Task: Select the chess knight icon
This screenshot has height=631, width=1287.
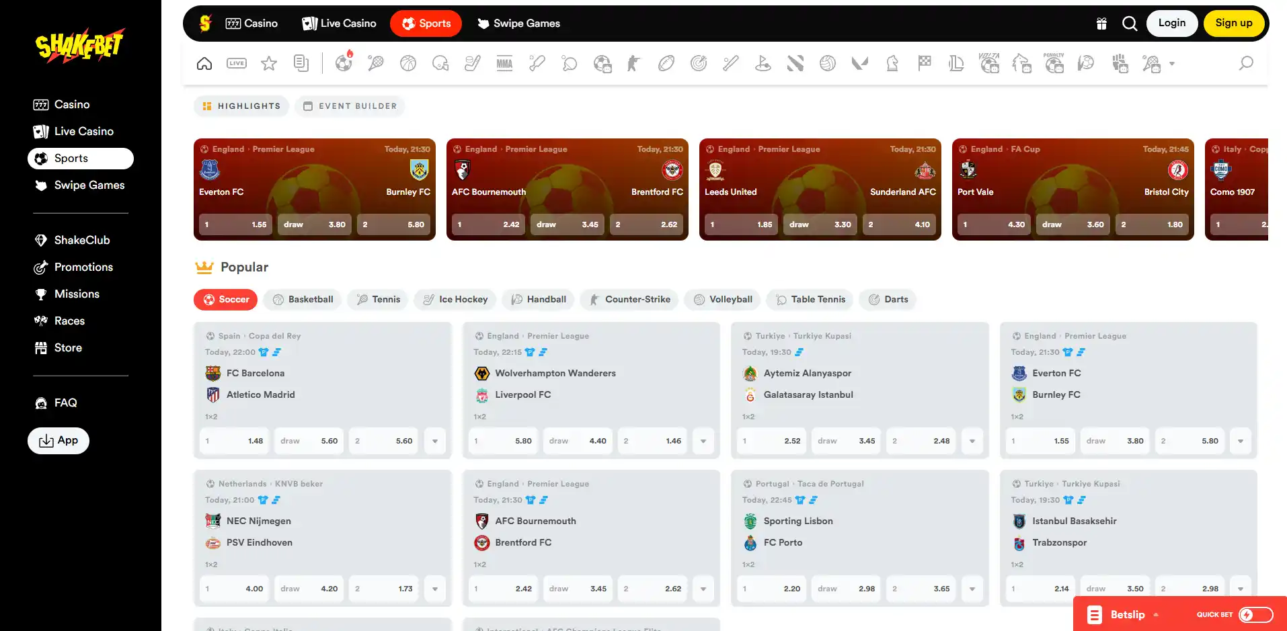Action: [892, 63]
